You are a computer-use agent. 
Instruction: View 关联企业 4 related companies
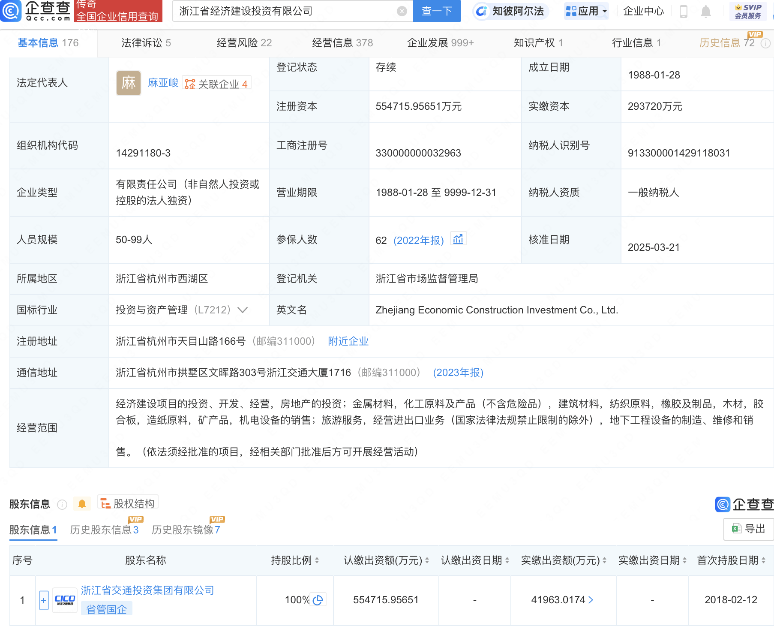[216, 84]
